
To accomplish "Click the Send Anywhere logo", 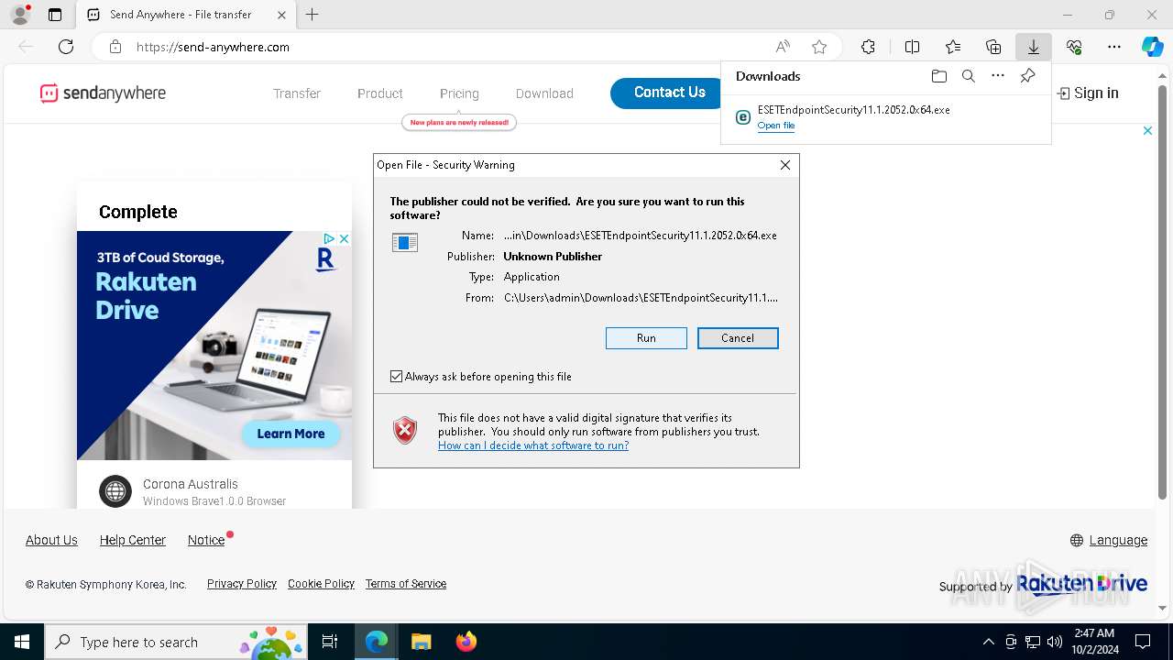I will pos(103,93).
